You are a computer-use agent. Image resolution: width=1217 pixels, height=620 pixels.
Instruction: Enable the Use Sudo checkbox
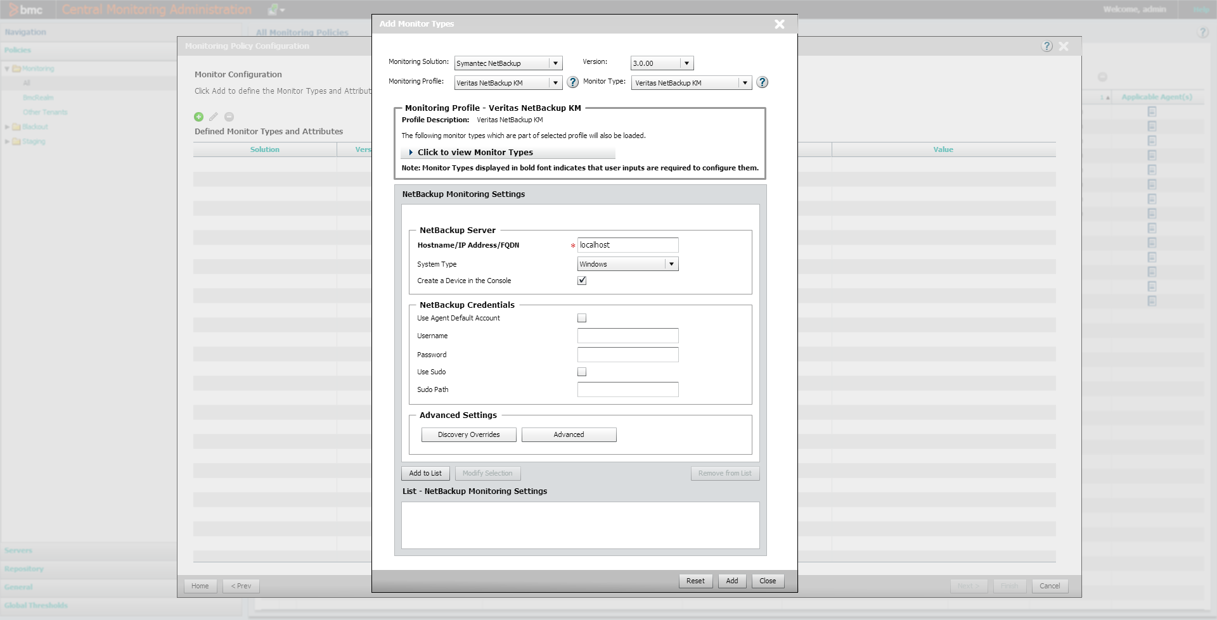coord(582,372)
